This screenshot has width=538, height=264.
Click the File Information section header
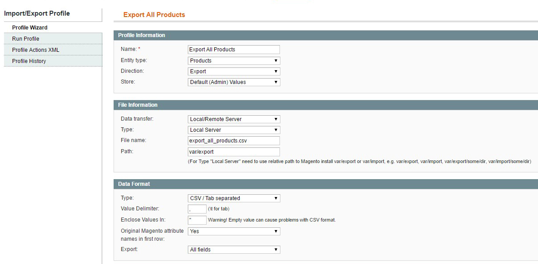tap(138, 105)
